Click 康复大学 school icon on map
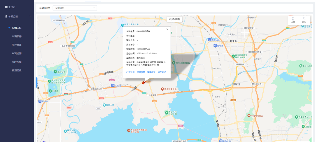The height and width of the screenshot is (142, 315). coord(104,105)
